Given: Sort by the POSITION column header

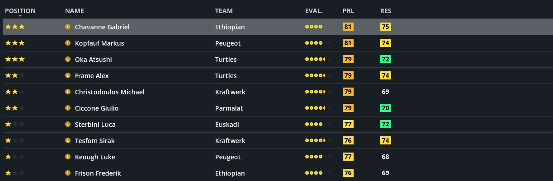Looking at the screenshot, I should coord(20,11).
